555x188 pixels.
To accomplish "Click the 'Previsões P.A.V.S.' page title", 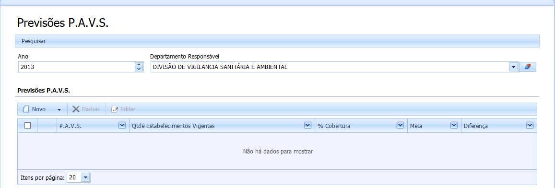I will click(x=63, y=23).
